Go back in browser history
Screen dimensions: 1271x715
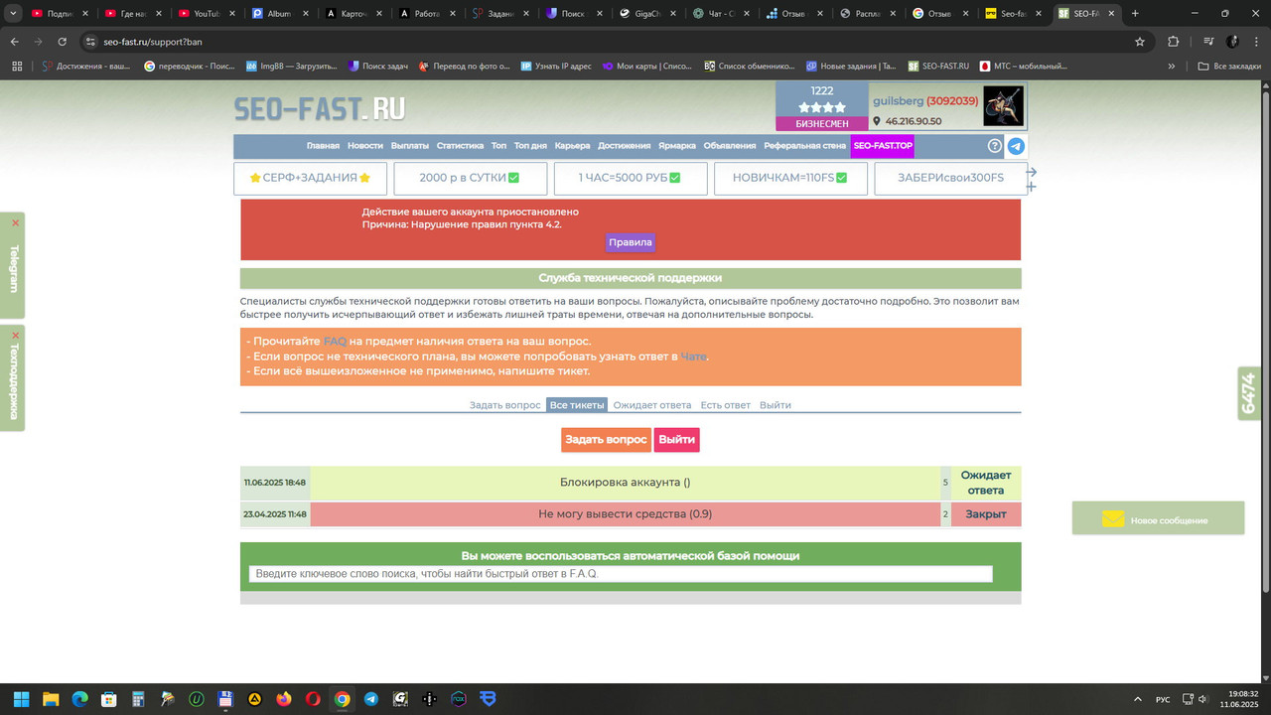pyautogui.click(x=14, y=42)
